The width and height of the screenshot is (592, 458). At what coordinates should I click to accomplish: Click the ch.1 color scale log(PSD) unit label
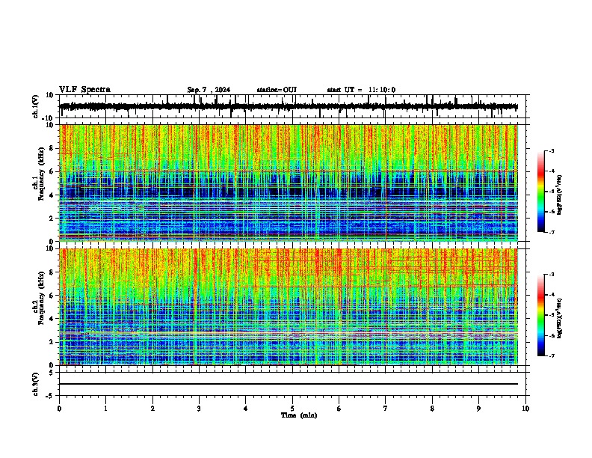point(559,195)
